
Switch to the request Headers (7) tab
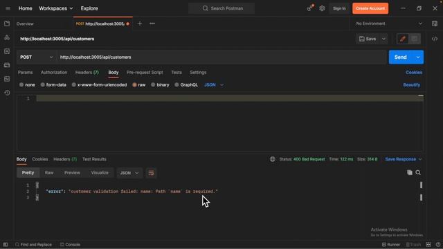[x=87, y=72]
